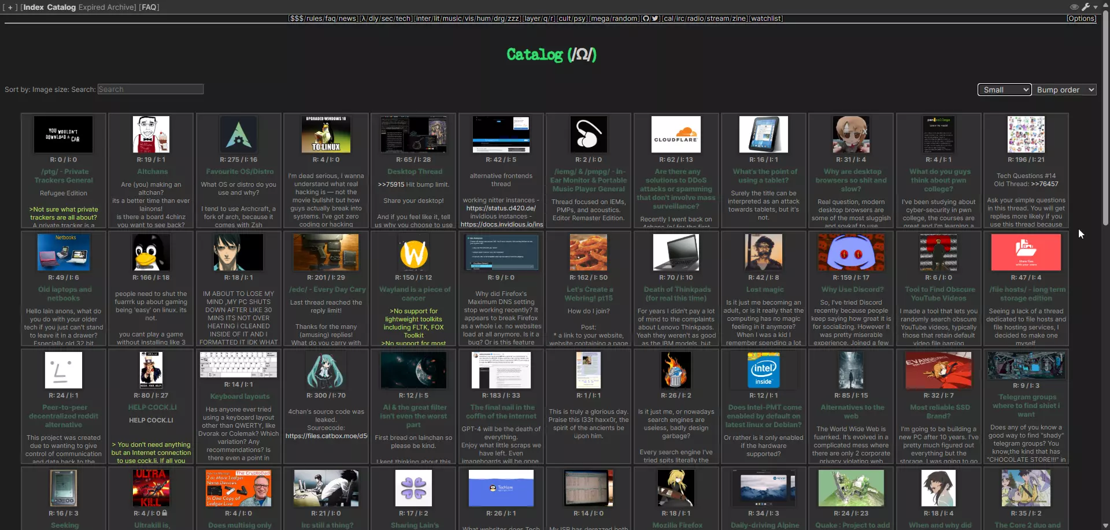The height and width of the screenshot is (530, 1110).
Task: Go to the Index page
Action: 34,8
